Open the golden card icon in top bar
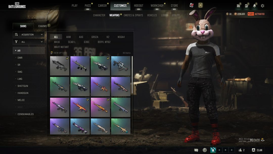The height and width of the screenshot is (154, 273). (x=200, y=5)
